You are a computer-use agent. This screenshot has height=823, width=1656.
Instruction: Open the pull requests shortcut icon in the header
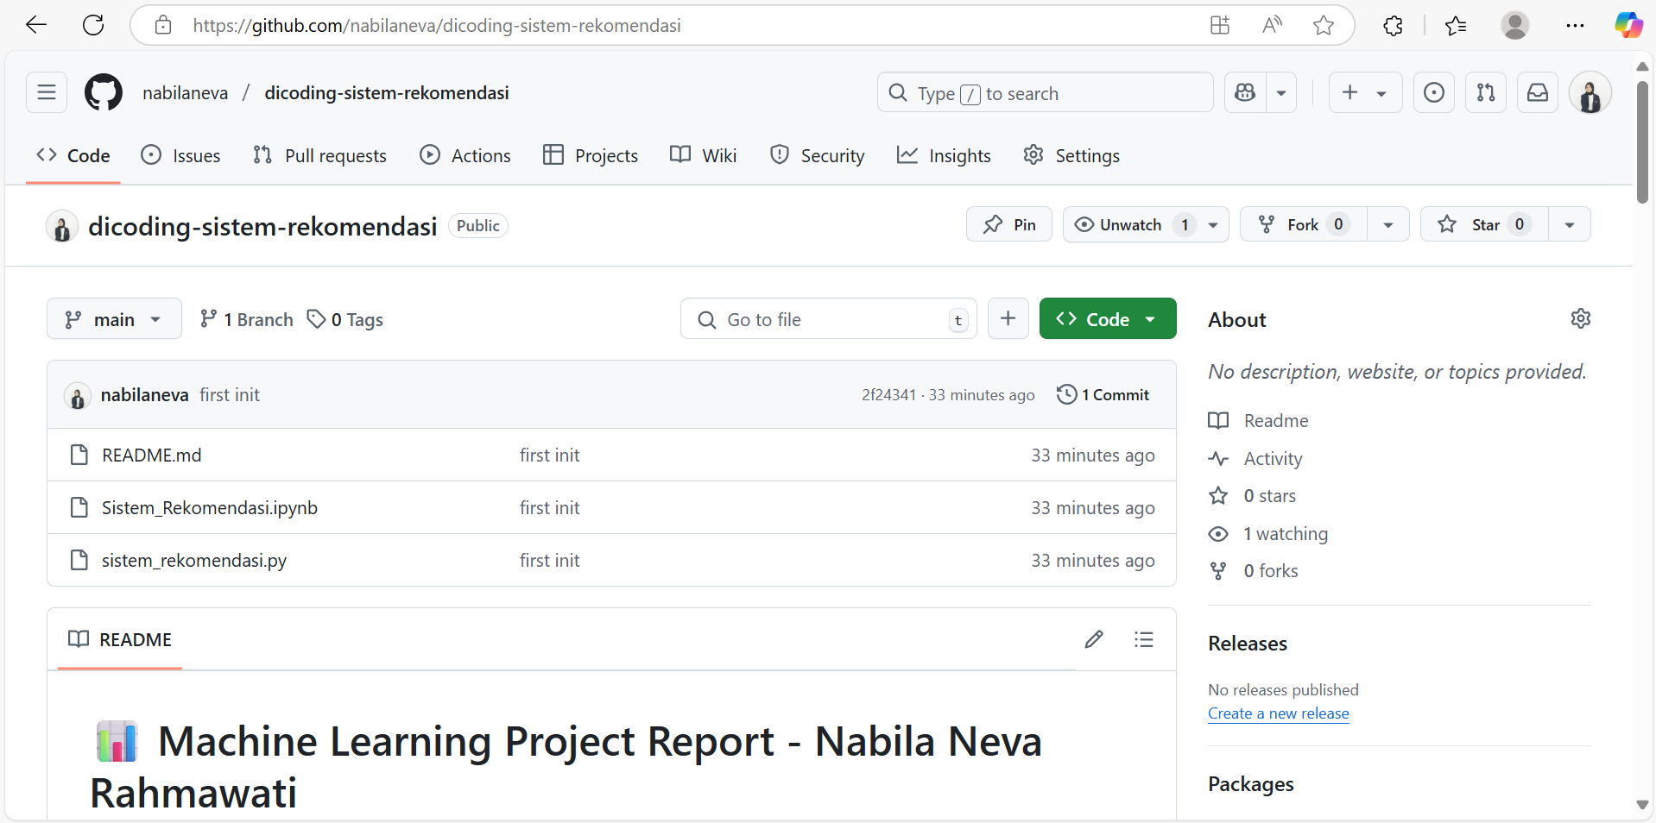click(1486, 92)
